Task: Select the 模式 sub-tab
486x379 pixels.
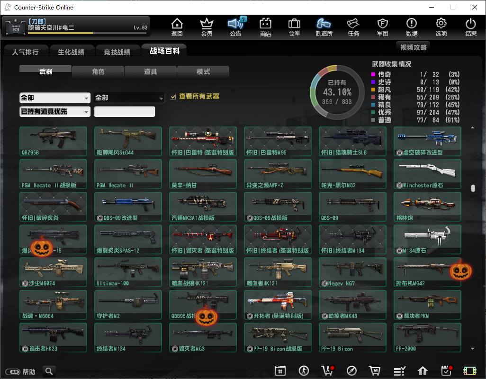Action: pos(203,72)
